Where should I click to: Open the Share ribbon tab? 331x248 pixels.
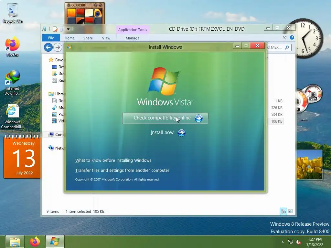tap(88, 38)
